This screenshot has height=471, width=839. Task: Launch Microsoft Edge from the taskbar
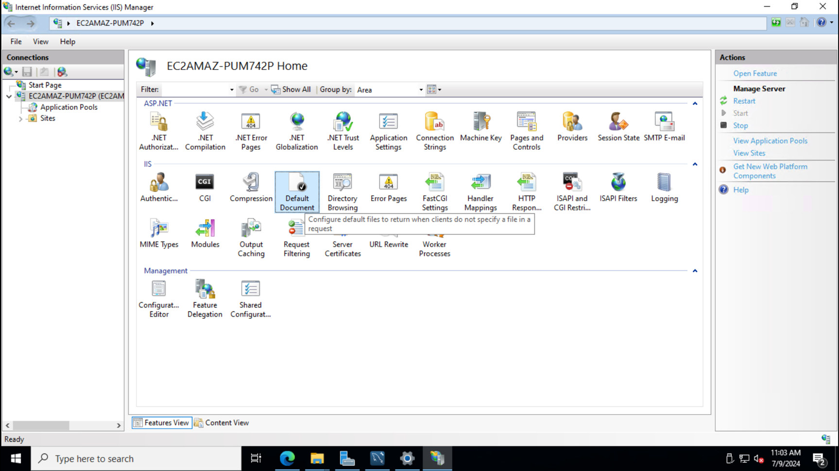pos(287,457)
